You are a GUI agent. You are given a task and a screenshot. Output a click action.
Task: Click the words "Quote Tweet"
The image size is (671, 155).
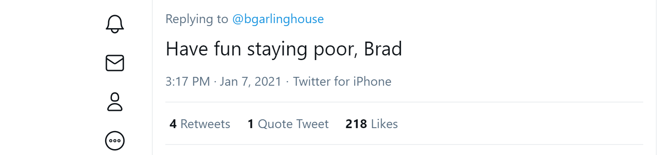tap(293, 124)
